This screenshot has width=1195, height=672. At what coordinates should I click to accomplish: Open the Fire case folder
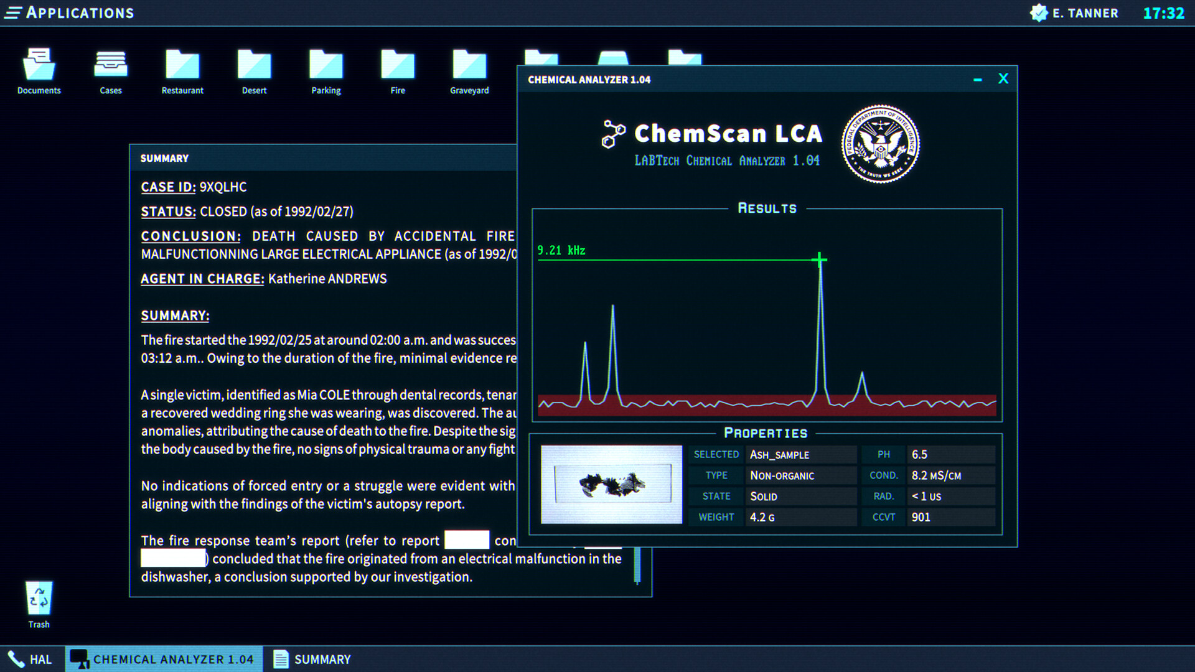coord(397,68)
